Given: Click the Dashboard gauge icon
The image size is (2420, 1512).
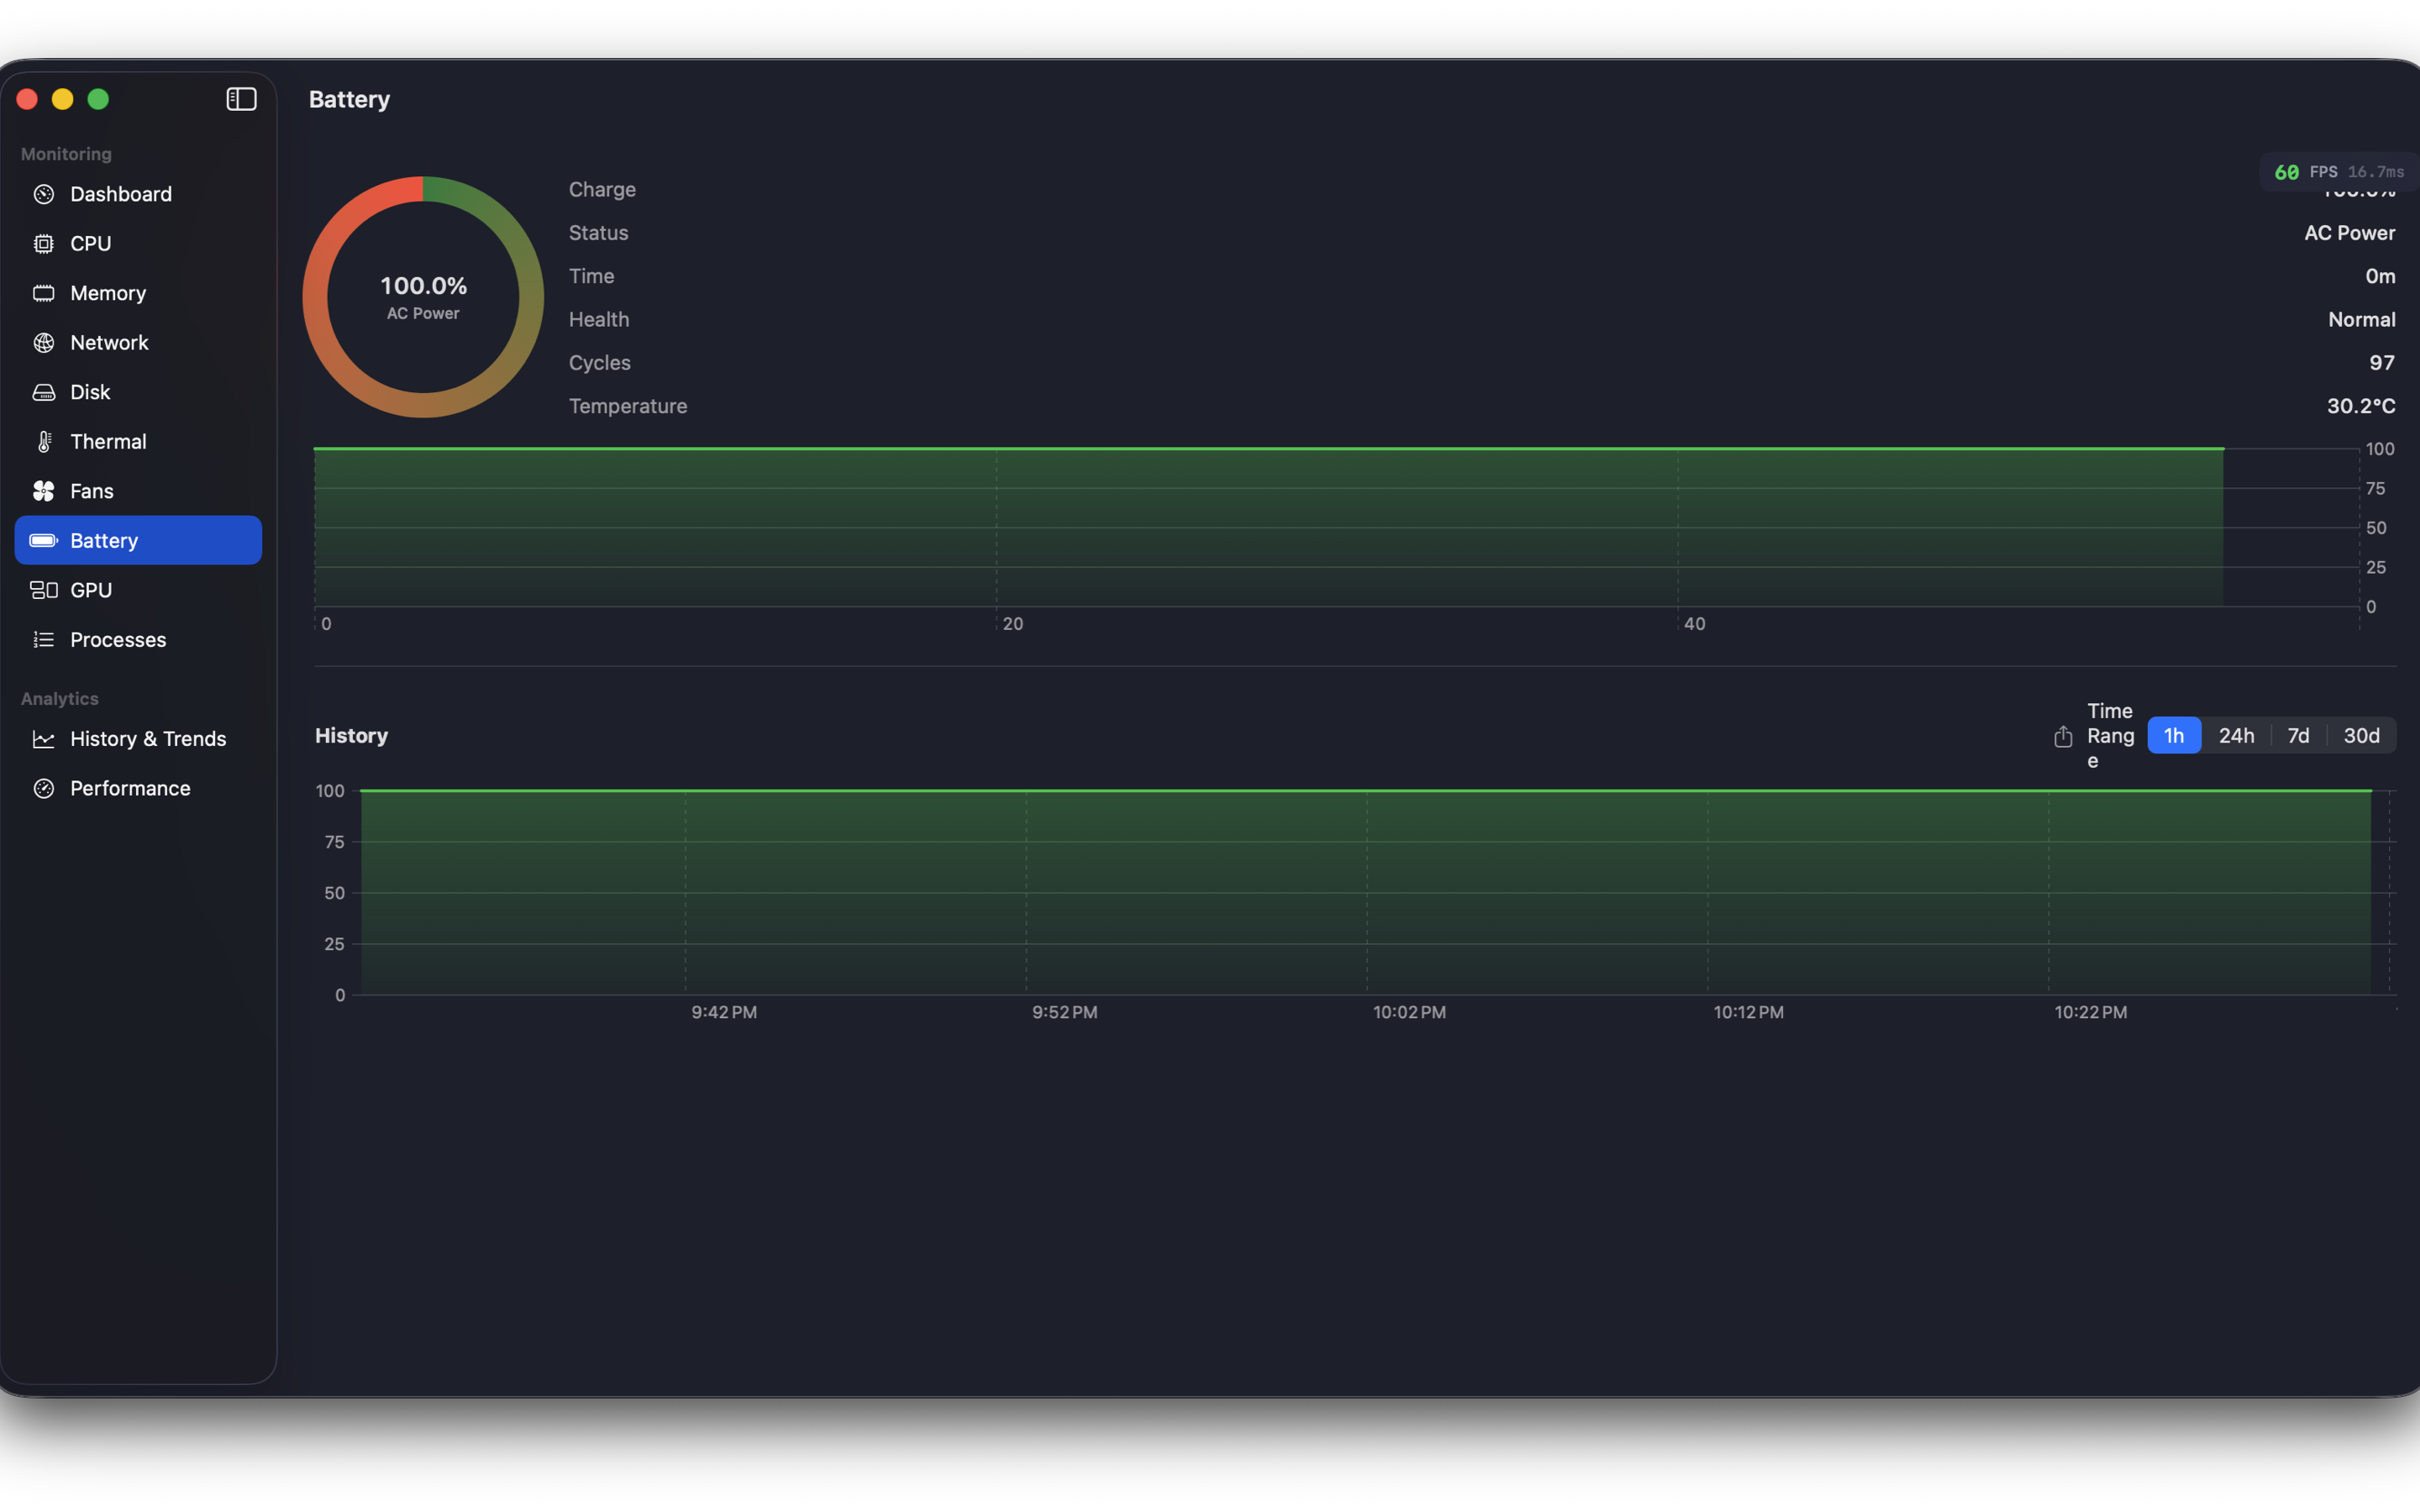Looking at the screenshot, I should (x=44, y=194).
